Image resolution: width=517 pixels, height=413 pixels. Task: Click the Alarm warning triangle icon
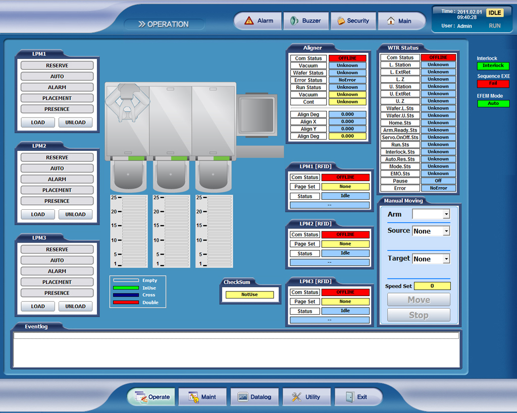tap(249, 21)
